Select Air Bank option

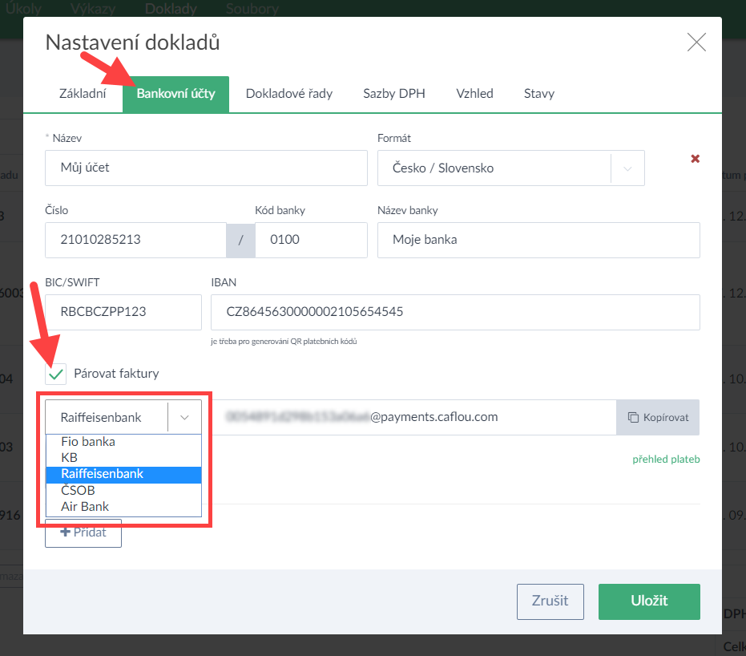85,506
